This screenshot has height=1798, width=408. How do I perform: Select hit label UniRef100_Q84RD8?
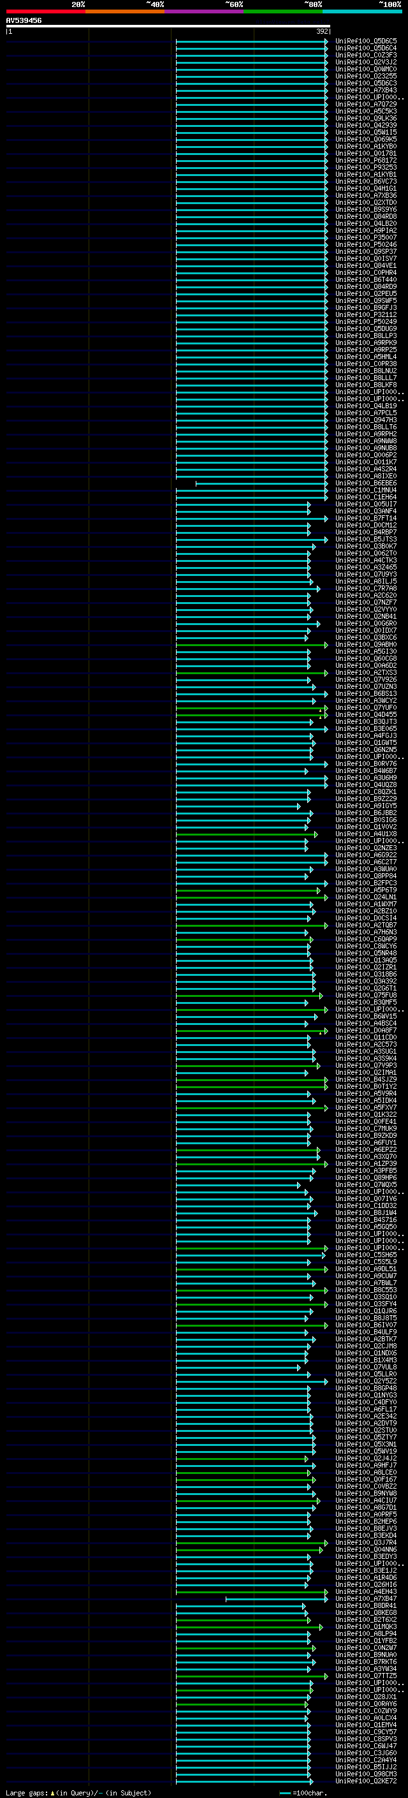pyautogui.click(x=366, y=216)
